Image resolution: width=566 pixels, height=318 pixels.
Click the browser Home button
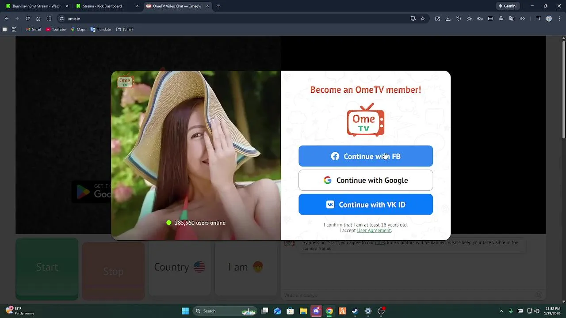coord(38,19)
